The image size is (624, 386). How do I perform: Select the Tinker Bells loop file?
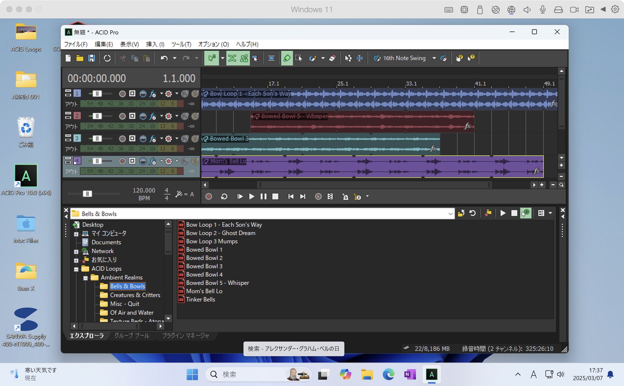[x=201, y=299]
